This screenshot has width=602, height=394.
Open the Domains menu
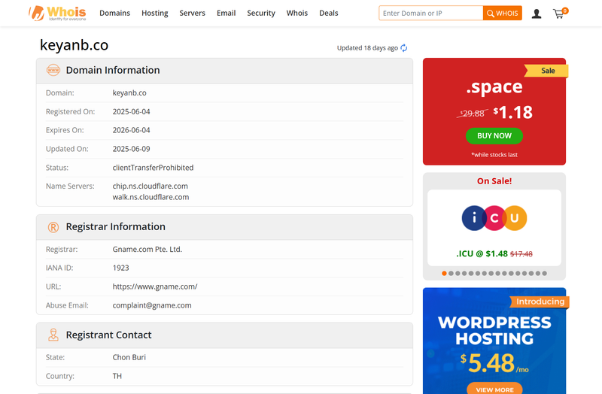[x=115, y=13]
